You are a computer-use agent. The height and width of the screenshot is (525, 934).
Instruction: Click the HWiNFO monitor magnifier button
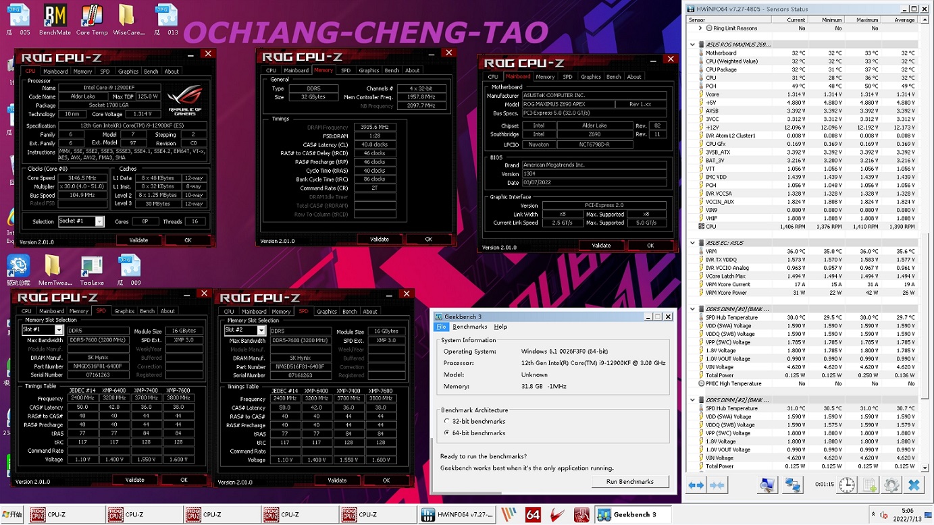[768, 485]
